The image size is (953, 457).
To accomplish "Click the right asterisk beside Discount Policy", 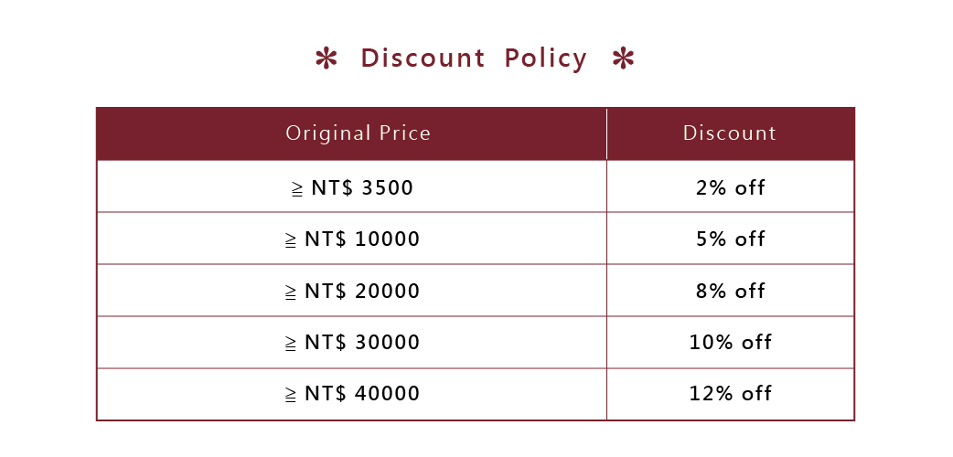I will pyautogui.click(x=623, y=58).
